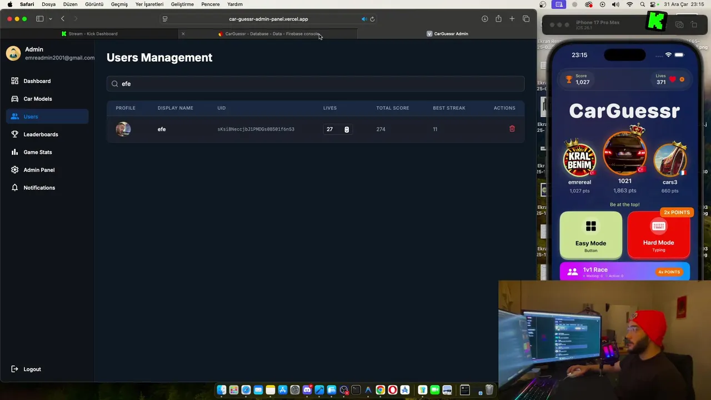Start 1v1 Race in iPhone simulator

click(625, 272)
